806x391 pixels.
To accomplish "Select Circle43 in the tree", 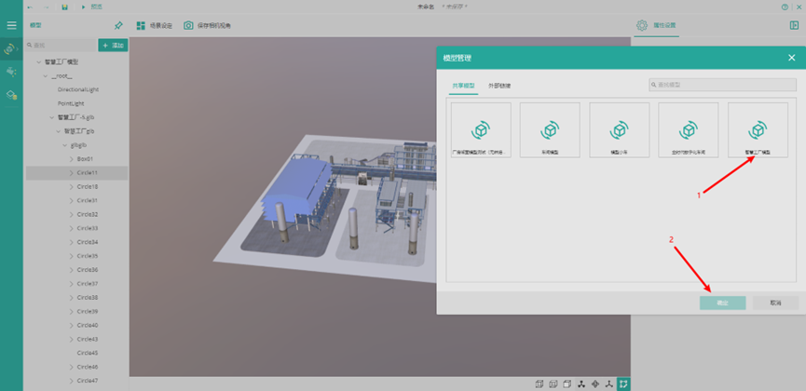I will 88,339.
